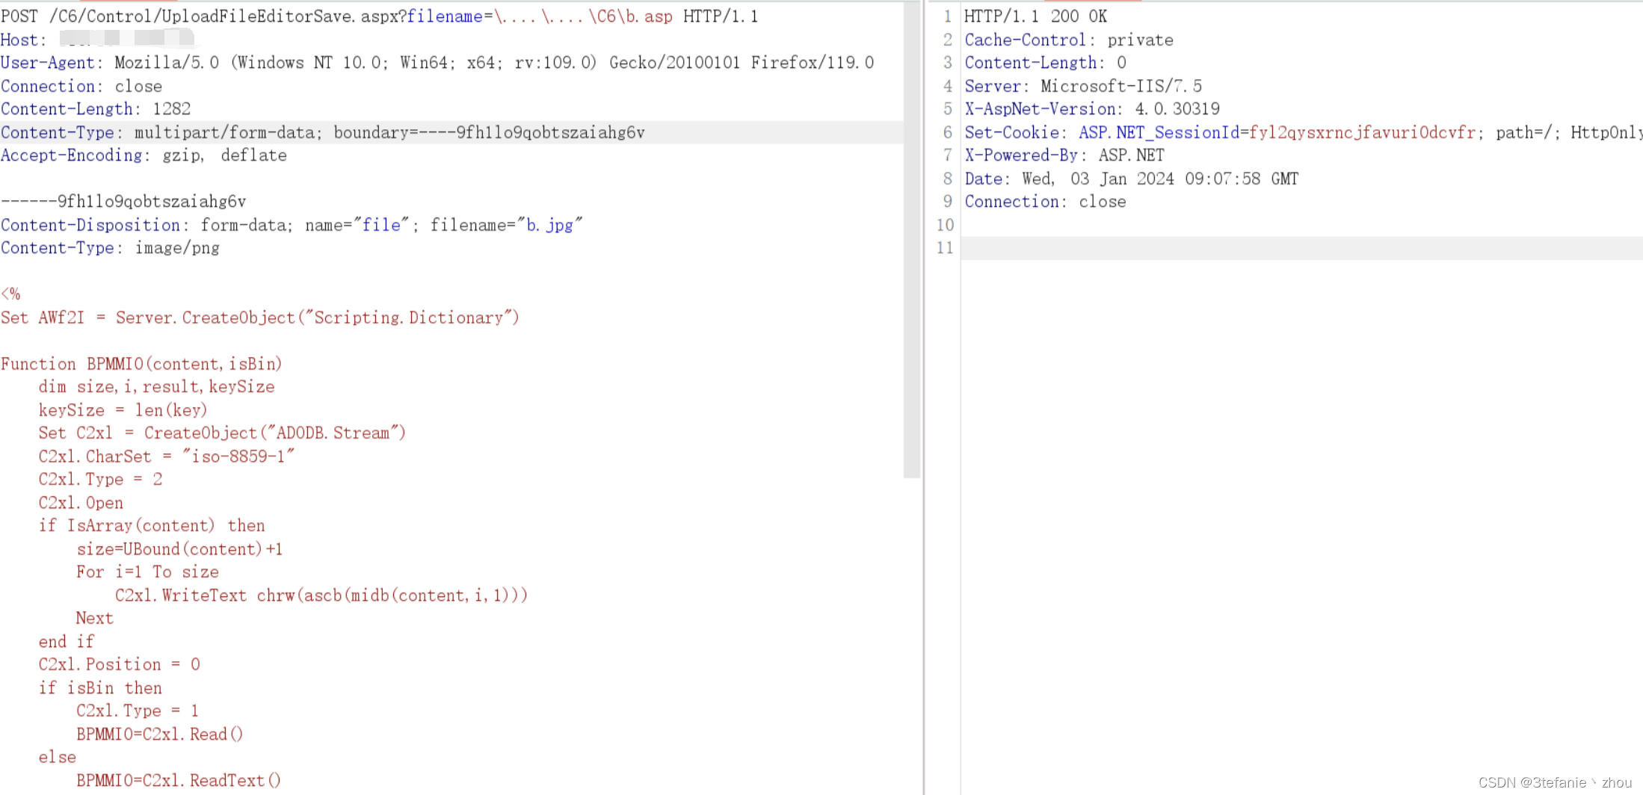Click the 'Function BPMMIO(content,isBin)' line
Image resolution: width=1643 pixels, height=795 pixels.
141,364
